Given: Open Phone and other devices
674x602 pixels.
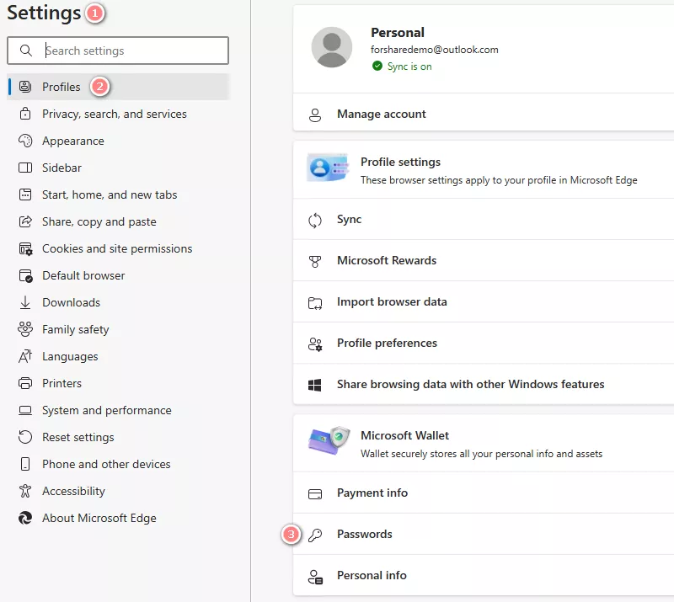Looking at the screenshot, I should [x=118, y=464].
